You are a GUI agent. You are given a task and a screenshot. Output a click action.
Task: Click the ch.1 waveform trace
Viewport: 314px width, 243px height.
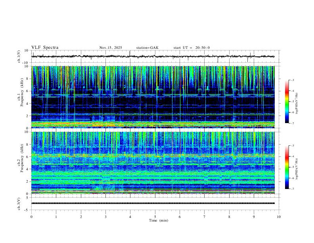pyautogui.click(x=153, y=56)
